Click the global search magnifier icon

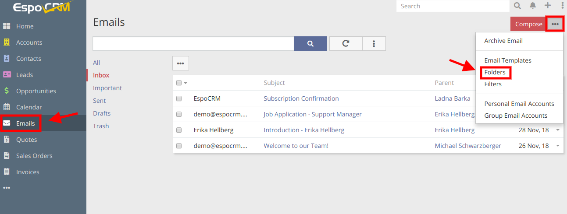(x=517, y=6)
